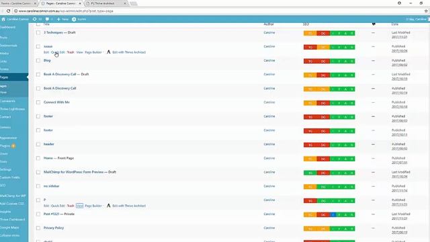This screenshot has width=430, height=242.
Task: Click the address bar URL field
Action: pos(220,11)
